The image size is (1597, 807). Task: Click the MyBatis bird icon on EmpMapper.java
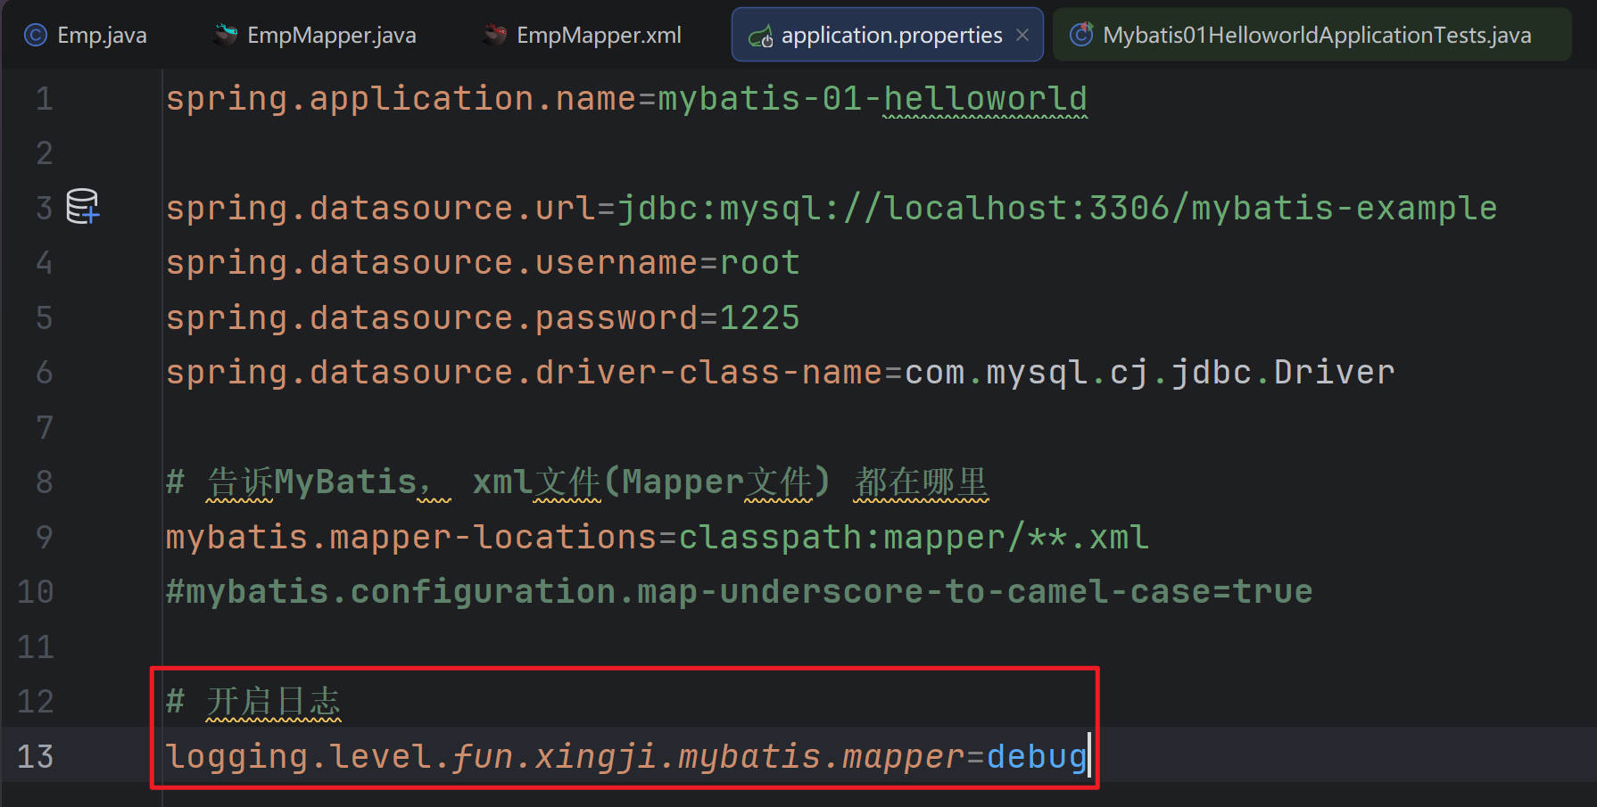click(x=226, y=35)
